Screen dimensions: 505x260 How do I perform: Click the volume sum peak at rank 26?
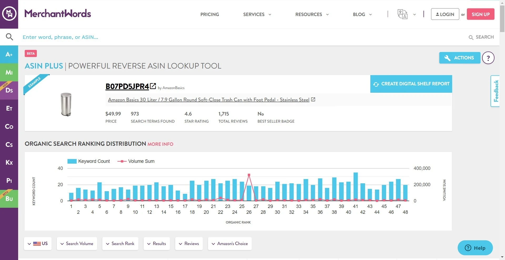(x=249, y=175)
